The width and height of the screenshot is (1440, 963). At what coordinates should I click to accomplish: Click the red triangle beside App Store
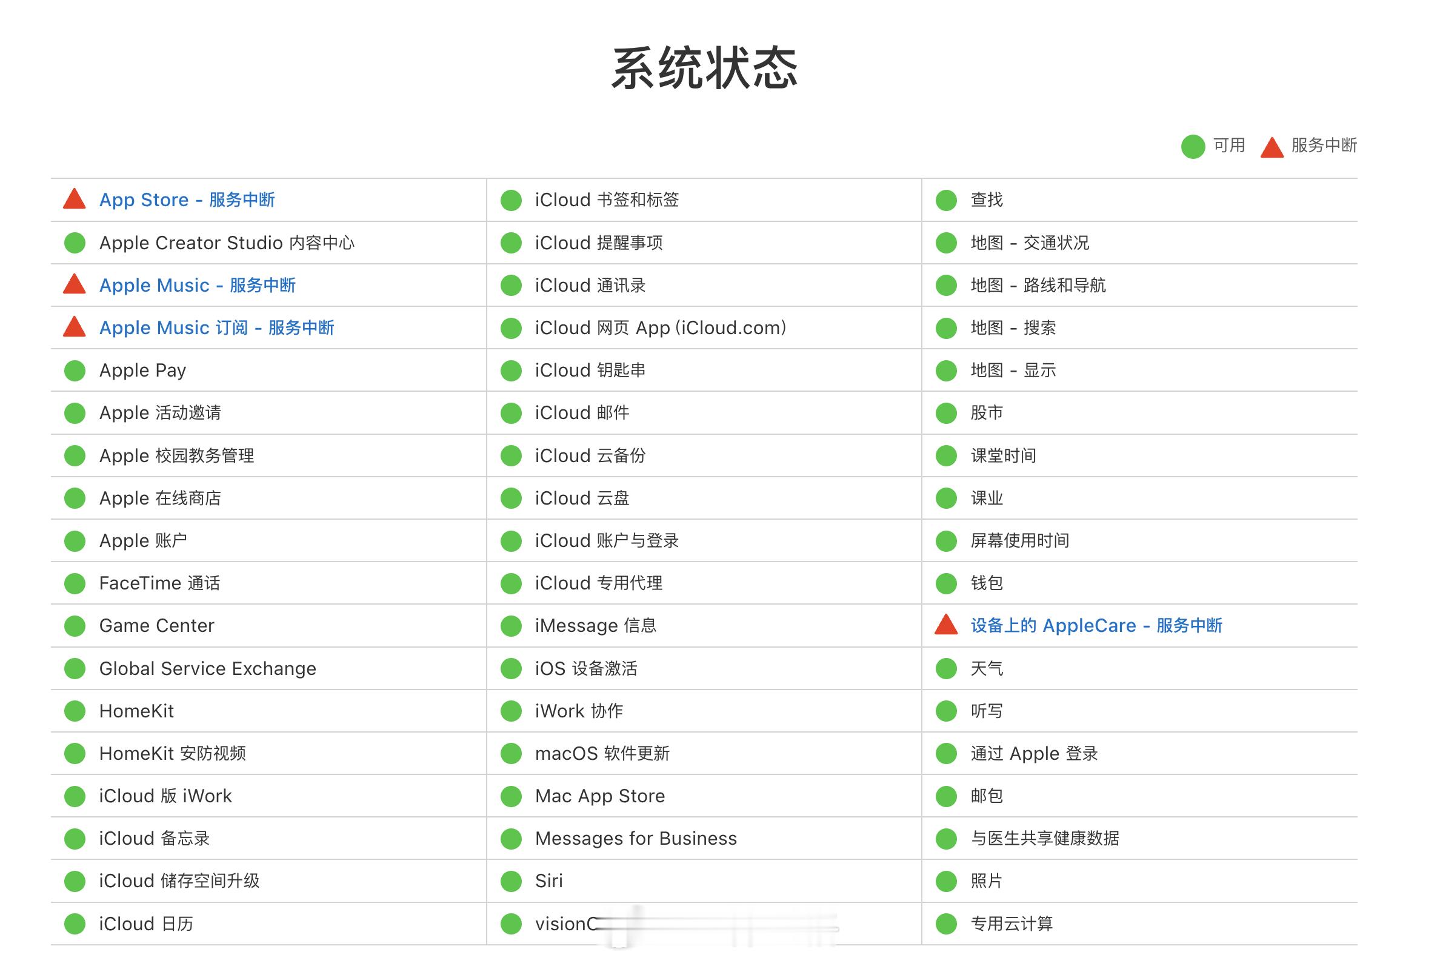point(75,198)
